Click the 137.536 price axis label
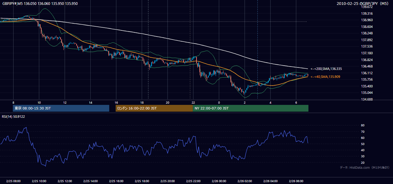The image size is (393, 184). pos(367,47)
